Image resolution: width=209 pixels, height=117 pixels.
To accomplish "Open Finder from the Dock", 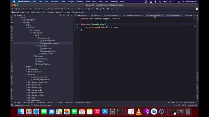I will pos(21,111).
